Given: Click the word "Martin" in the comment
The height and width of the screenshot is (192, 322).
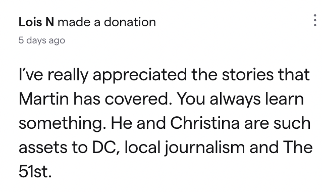Looking at the screenshot, I should 43,99.
